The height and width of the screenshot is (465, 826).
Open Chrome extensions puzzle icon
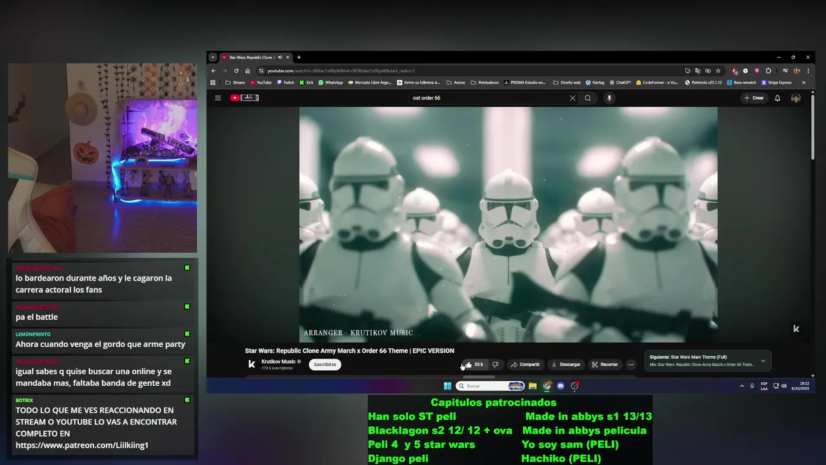769,71
